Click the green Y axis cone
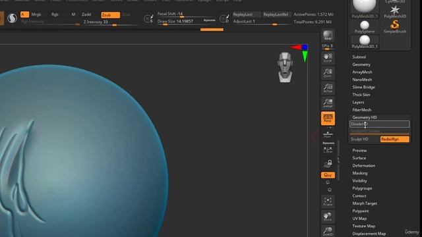This screenshot has width=422, height=237. click(x=305, y=57)
